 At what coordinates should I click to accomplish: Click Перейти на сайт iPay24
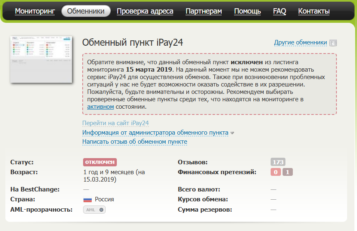(x=116, y=123)
